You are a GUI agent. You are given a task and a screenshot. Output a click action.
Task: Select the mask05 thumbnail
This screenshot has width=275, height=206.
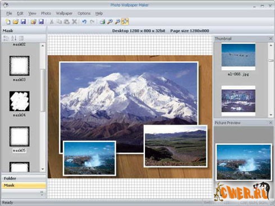(x=20, y=136)
